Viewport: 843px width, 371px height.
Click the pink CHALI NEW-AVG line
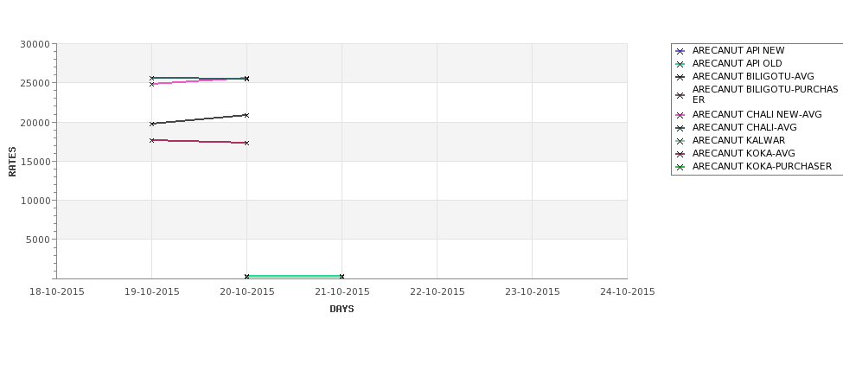pos(199,81)
